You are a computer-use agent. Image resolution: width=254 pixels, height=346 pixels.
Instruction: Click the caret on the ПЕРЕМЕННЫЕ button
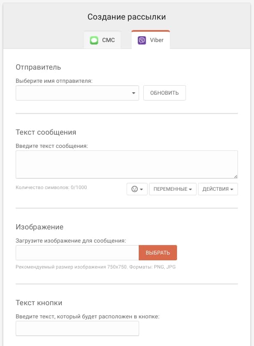pyautogui.click(x=190, y=189)
